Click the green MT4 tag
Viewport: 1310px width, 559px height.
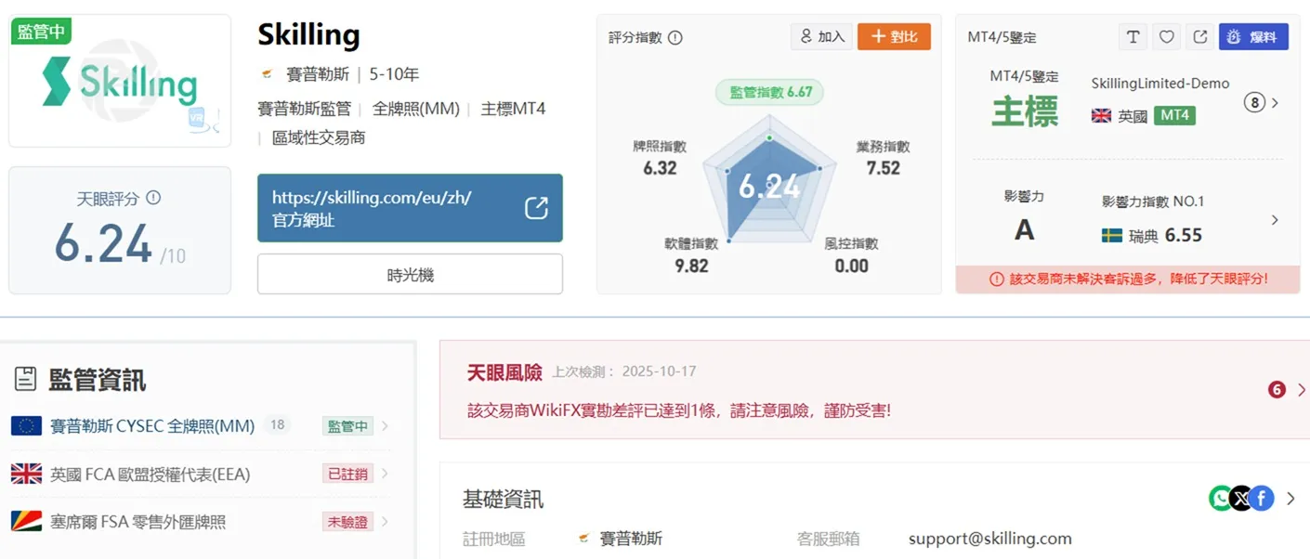[1174, 116]
